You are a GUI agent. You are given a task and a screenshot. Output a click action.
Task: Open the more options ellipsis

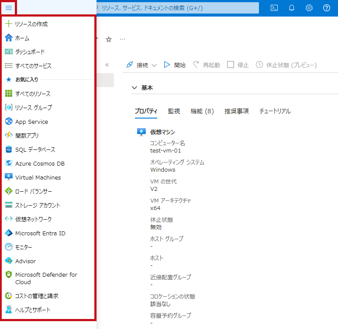tap(123, 39)
